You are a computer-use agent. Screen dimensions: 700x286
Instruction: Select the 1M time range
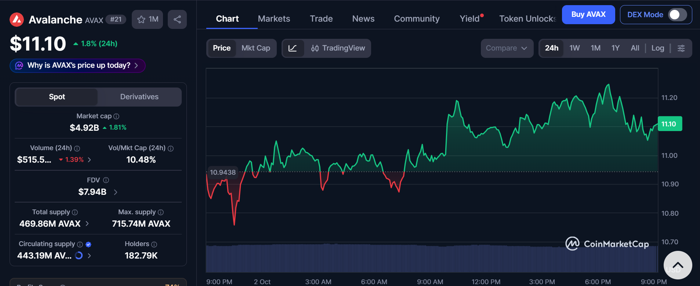595,48
